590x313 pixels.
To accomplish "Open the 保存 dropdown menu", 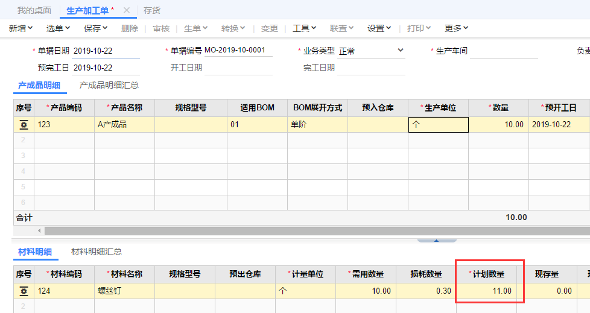I will (x=95, y=28).
